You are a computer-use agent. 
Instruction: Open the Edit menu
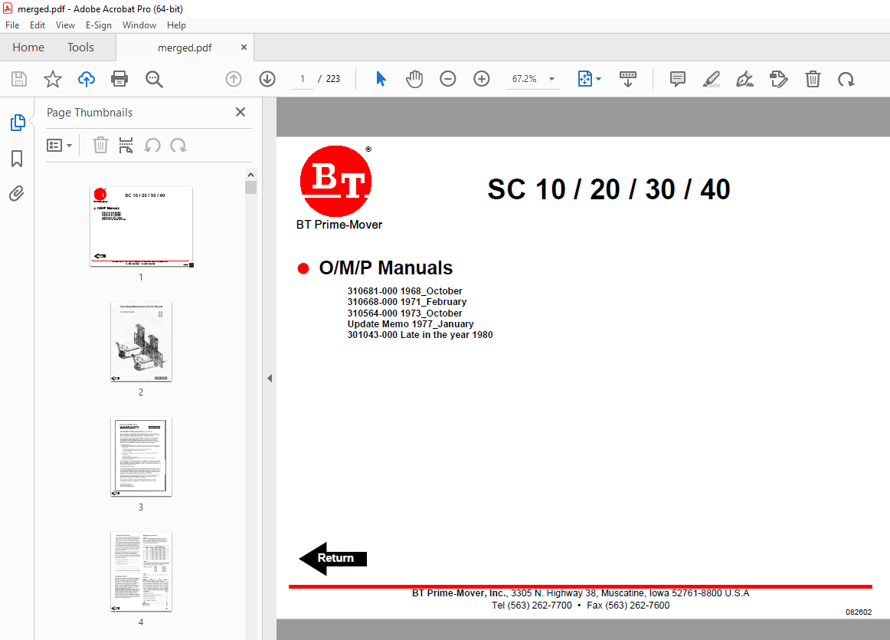(38, 25)
